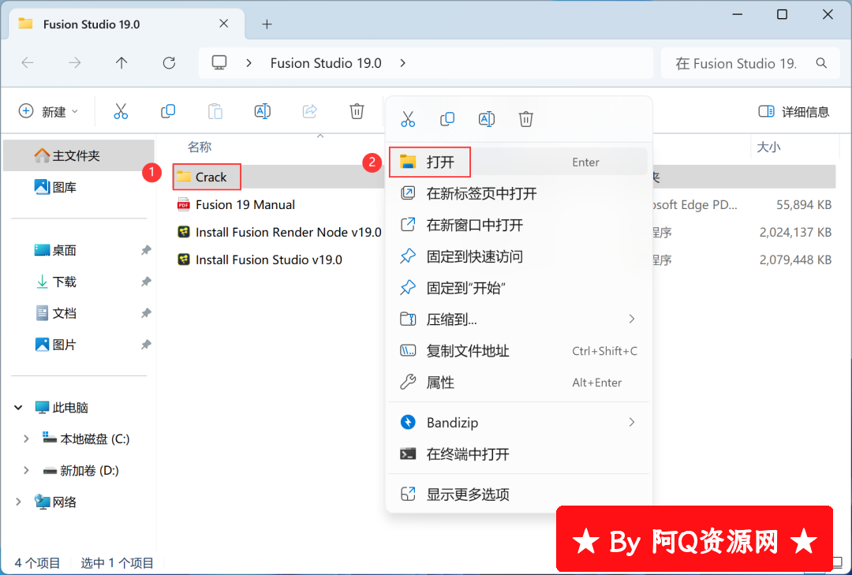Open a new tab with the plus button
This screenshot has width=852, height=575.
(x=267, y=24)
